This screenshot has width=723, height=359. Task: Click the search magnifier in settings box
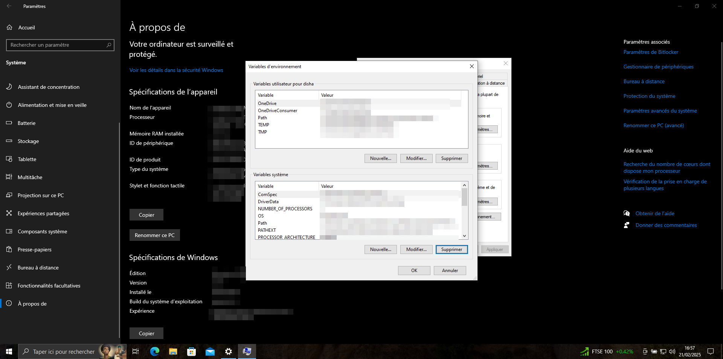109,45
